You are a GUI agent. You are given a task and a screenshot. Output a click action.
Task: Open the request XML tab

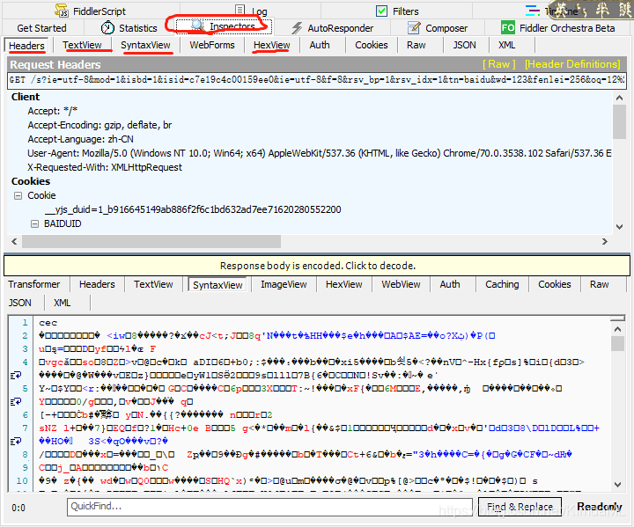point(506,45)
